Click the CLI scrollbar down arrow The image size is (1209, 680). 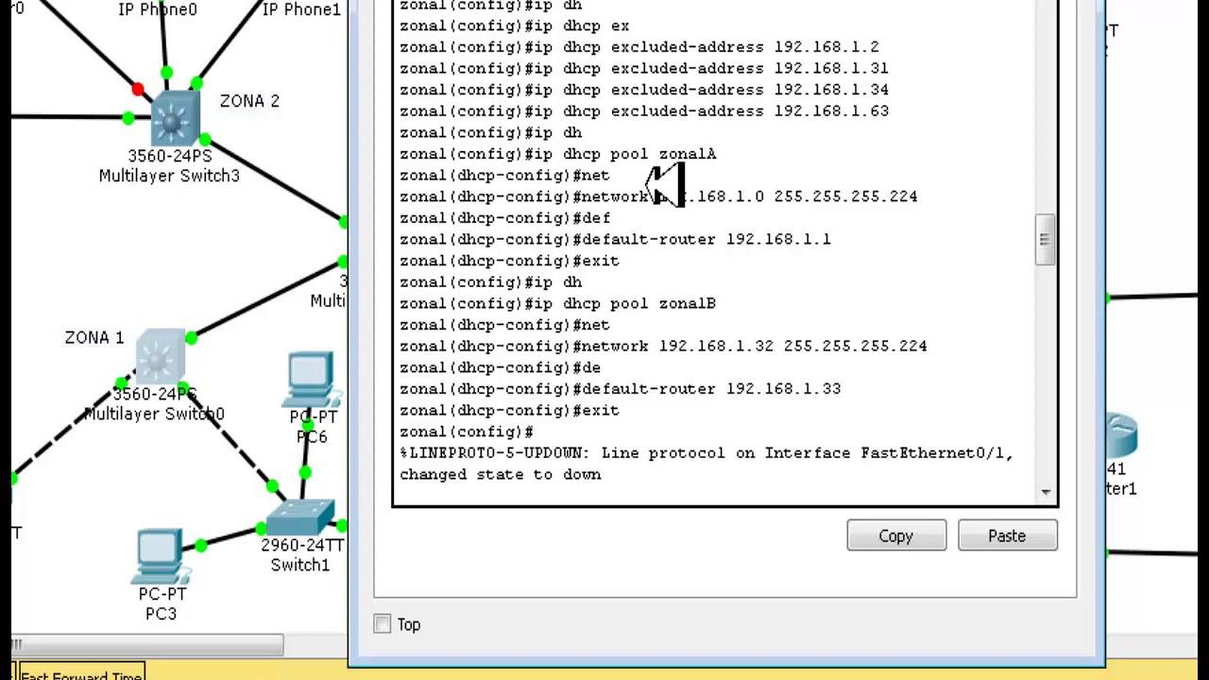[x=1046, y=492]
